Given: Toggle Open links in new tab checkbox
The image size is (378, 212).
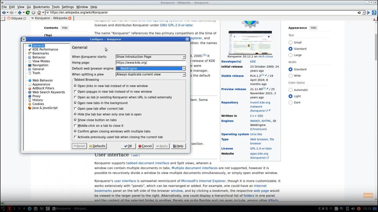Looking at the screenshot, I should (75, 86).
